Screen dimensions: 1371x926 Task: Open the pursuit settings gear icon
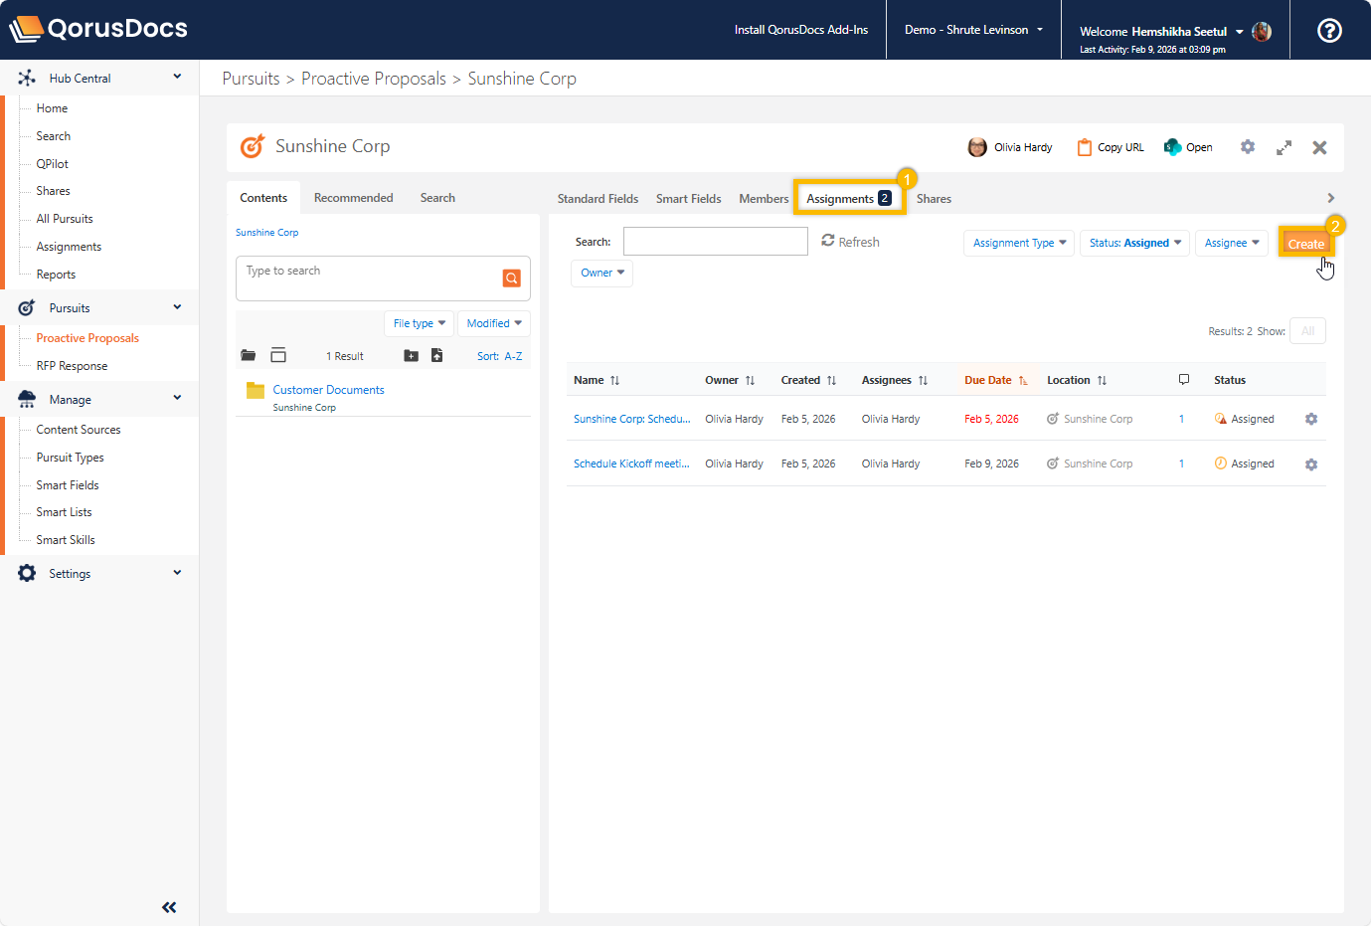click(x=1247, y=147)
